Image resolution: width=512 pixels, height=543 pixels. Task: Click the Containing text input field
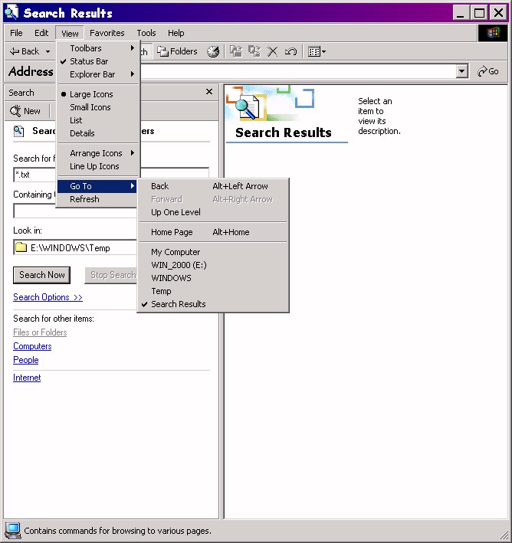75,211
